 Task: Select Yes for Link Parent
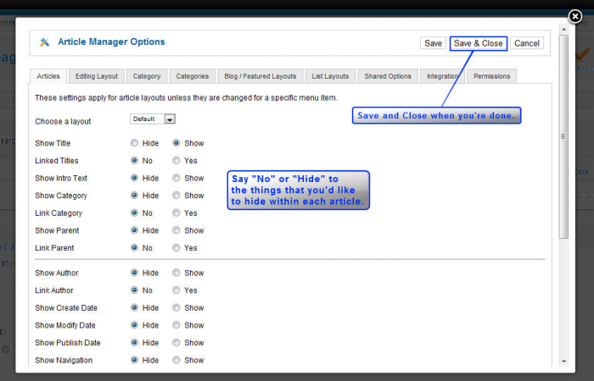(x=177, y=248)
